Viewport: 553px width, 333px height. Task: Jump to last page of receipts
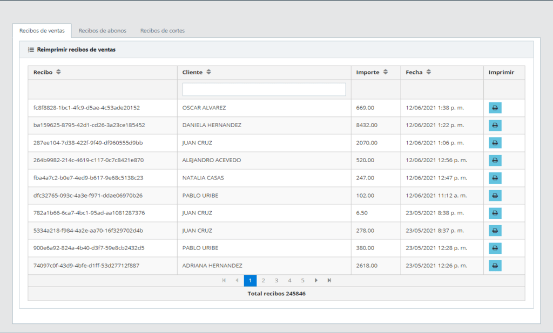coord(329,280)
